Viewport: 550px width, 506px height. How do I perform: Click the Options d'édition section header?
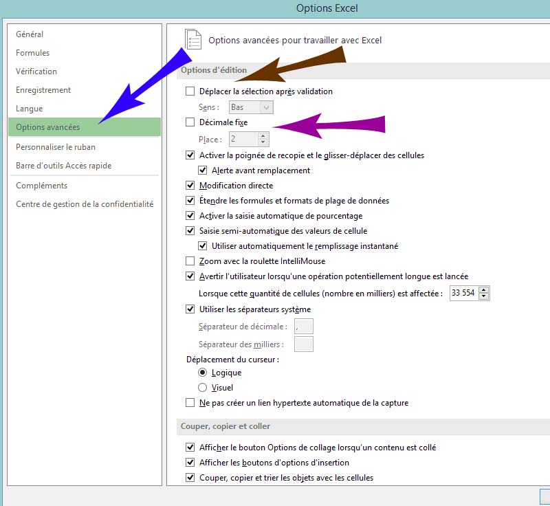pos(214,70)
